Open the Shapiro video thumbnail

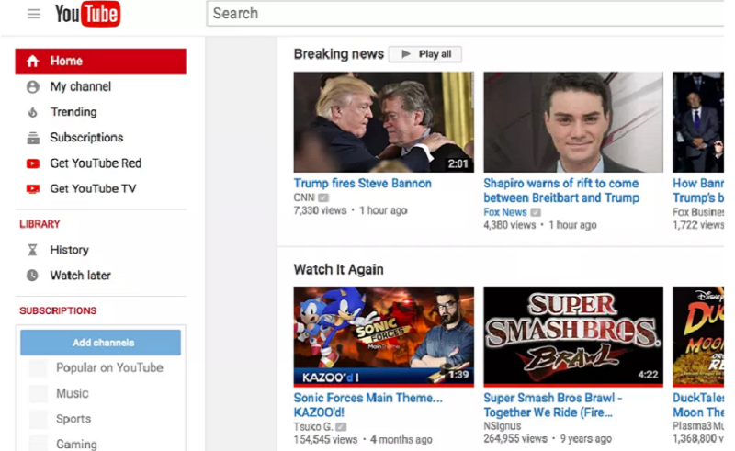tap(573, 122)
